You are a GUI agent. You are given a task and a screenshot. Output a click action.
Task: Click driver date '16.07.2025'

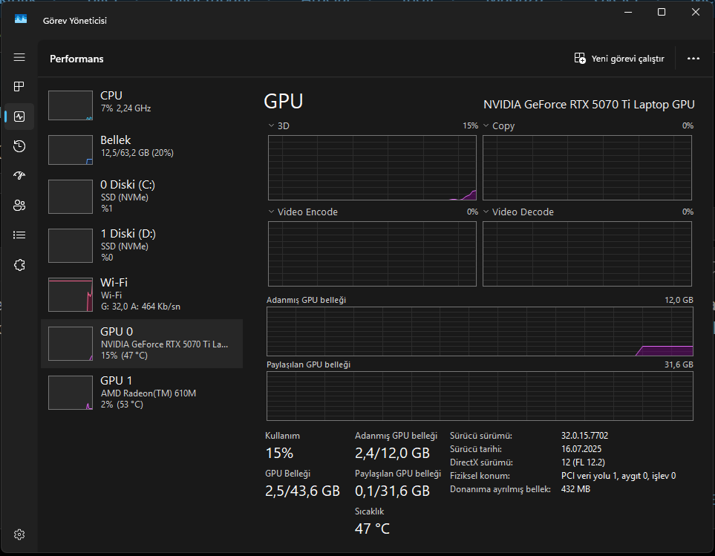pos(581,449)
